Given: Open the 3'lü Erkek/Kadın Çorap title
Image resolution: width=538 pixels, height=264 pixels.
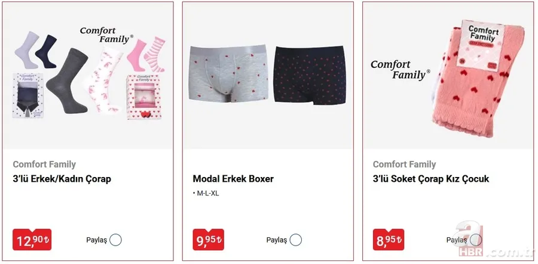Looking at the screenshot, I should [62, 179].
